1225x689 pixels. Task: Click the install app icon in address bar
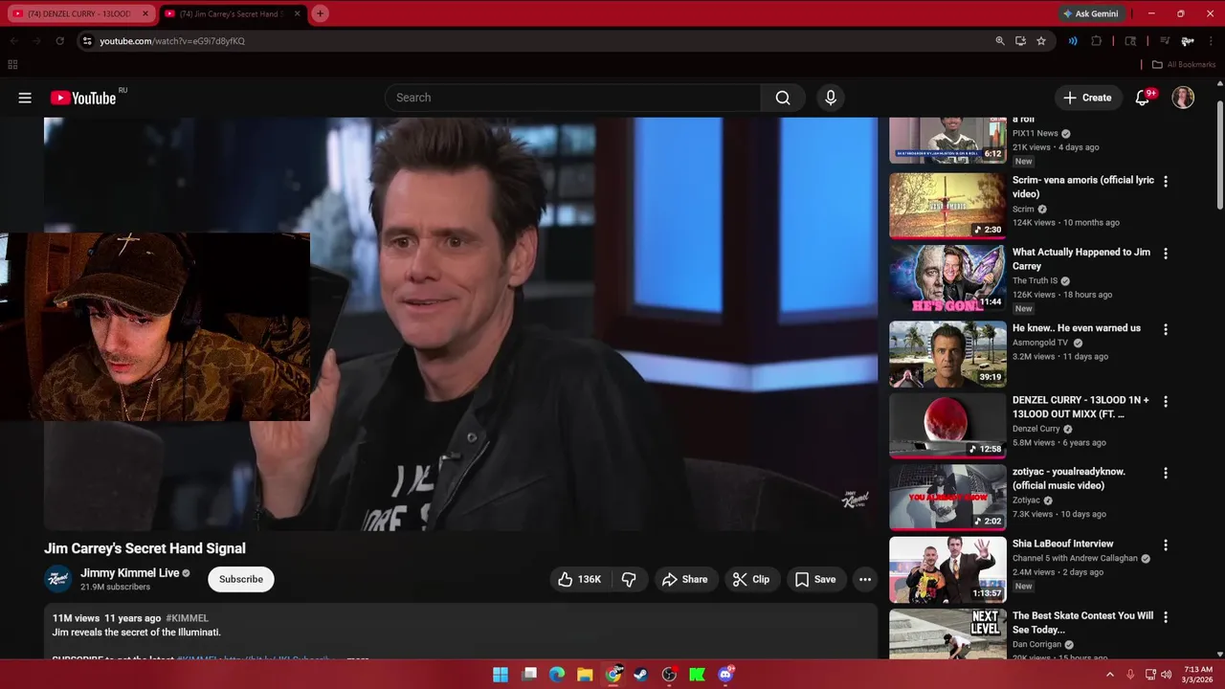1020,41
